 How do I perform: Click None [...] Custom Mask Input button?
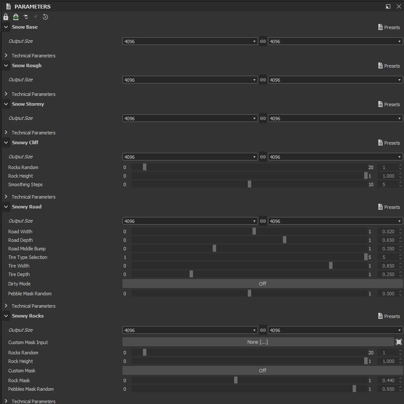258,342
